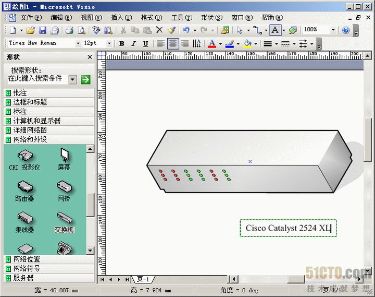
Task: Go to first page navigation arrow
Action: (x=103, y=279)
